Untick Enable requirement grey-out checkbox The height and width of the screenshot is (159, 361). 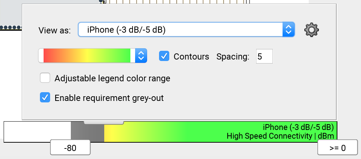(45, 98)
